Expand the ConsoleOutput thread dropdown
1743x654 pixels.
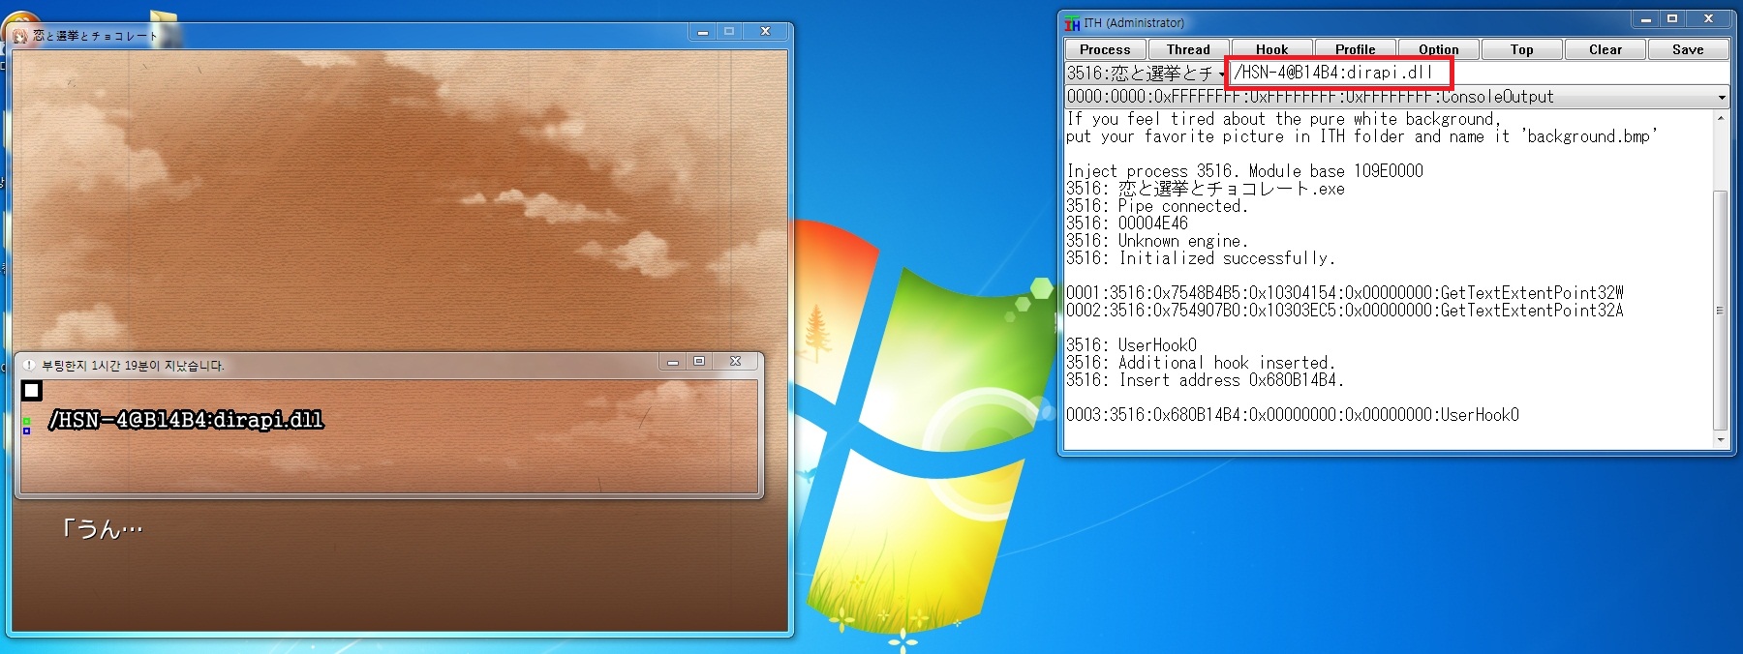pos(1721,97)
